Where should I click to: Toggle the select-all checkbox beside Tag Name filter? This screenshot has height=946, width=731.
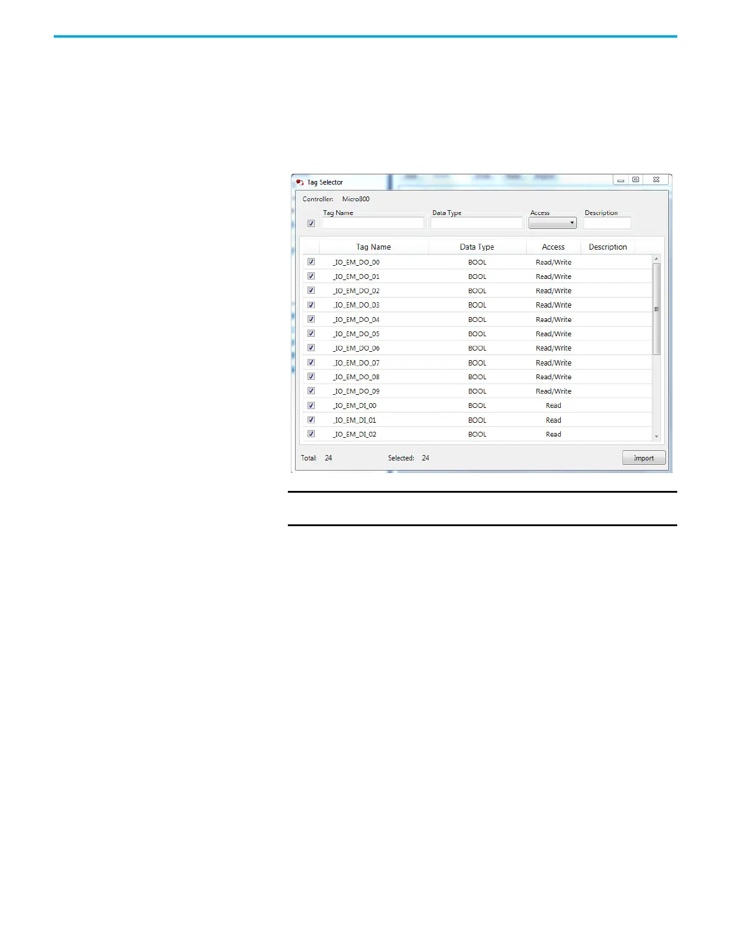311,223
